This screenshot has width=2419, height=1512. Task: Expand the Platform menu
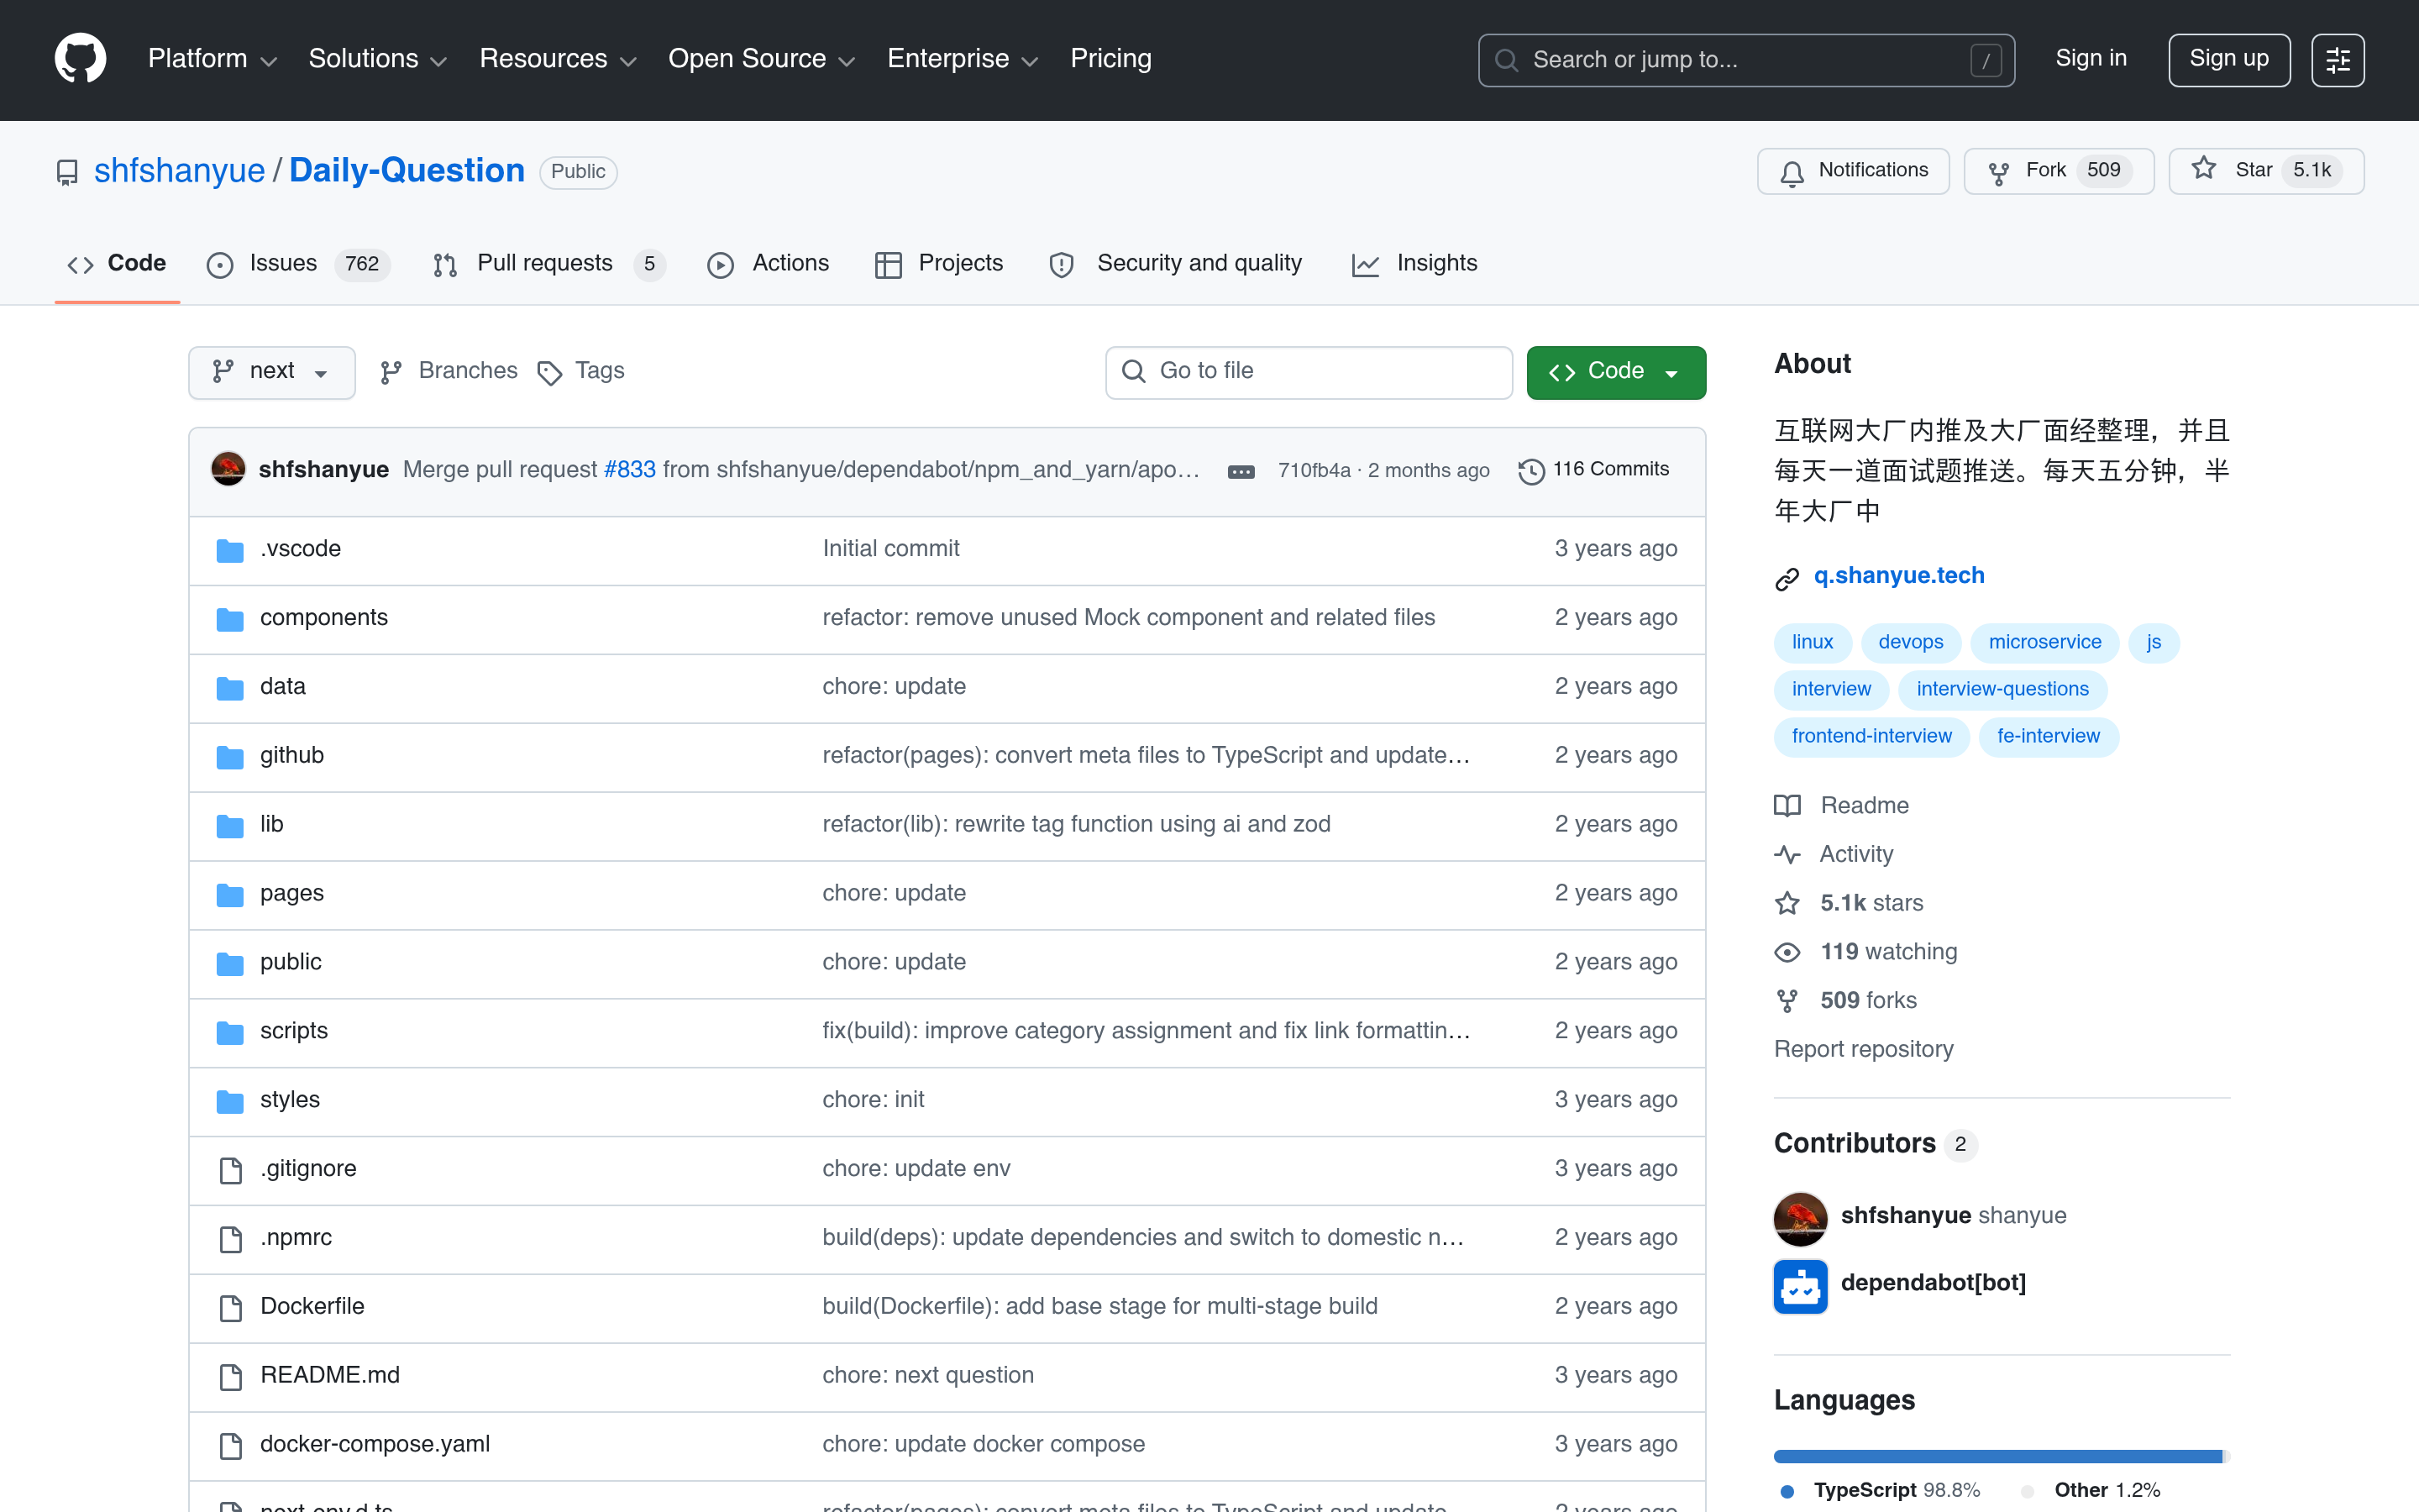[212, 59]
